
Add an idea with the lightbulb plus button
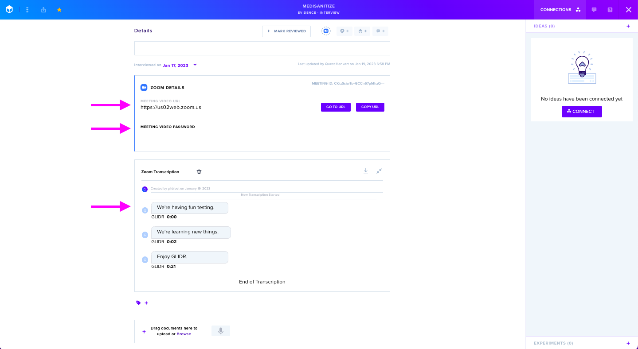344,31
